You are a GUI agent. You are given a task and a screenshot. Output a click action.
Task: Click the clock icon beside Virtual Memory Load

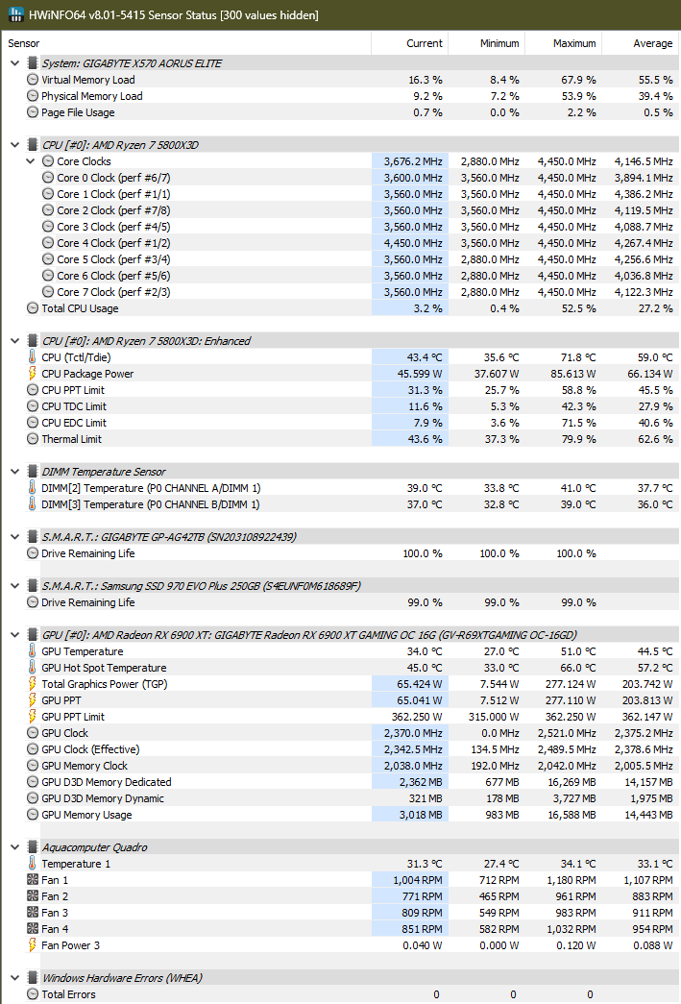[x=33, y=80]
